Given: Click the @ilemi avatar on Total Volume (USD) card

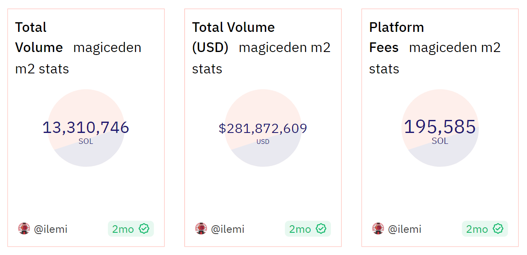Looking at the screenshot, I should pos(201,229).
